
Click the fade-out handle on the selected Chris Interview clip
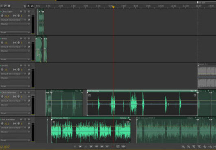195,95
